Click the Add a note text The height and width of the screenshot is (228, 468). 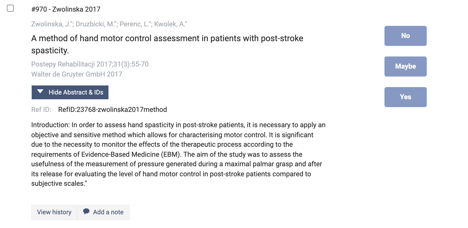point(108,212)
